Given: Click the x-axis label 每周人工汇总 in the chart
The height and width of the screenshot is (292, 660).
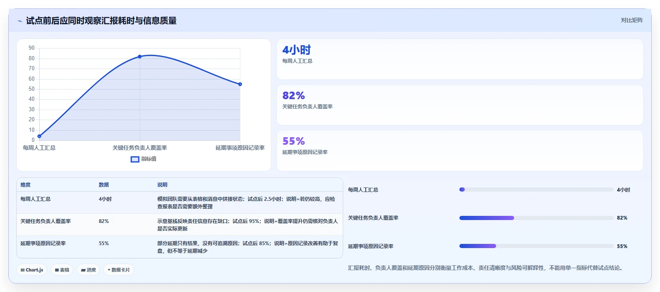Looking at the screenshot, I should coord(39,148).
